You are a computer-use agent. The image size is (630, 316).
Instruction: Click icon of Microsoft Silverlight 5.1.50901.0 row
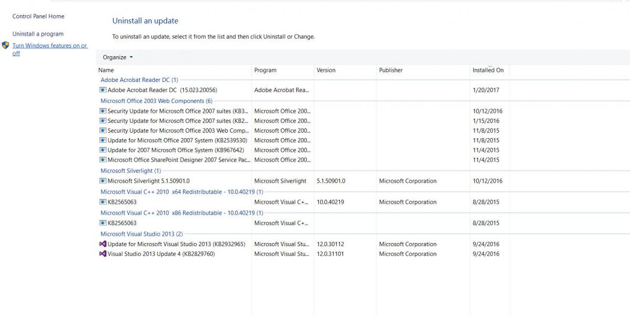[103, 181]
